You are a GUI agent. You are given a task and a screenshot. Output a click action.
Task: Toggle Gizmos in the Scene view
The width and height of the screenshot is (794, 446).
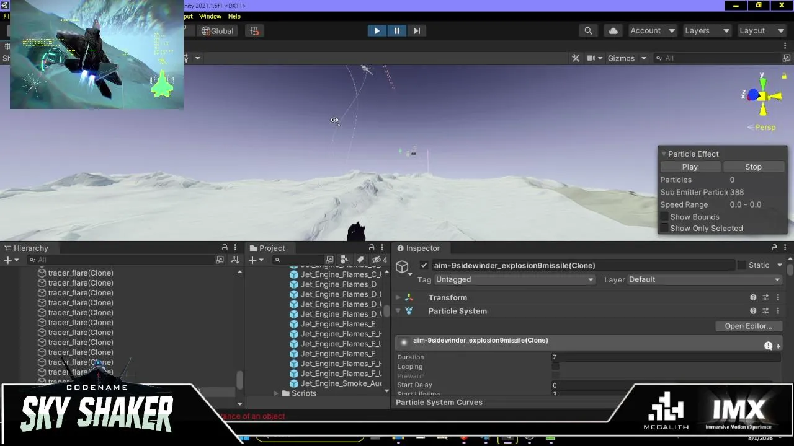[621, 58]
